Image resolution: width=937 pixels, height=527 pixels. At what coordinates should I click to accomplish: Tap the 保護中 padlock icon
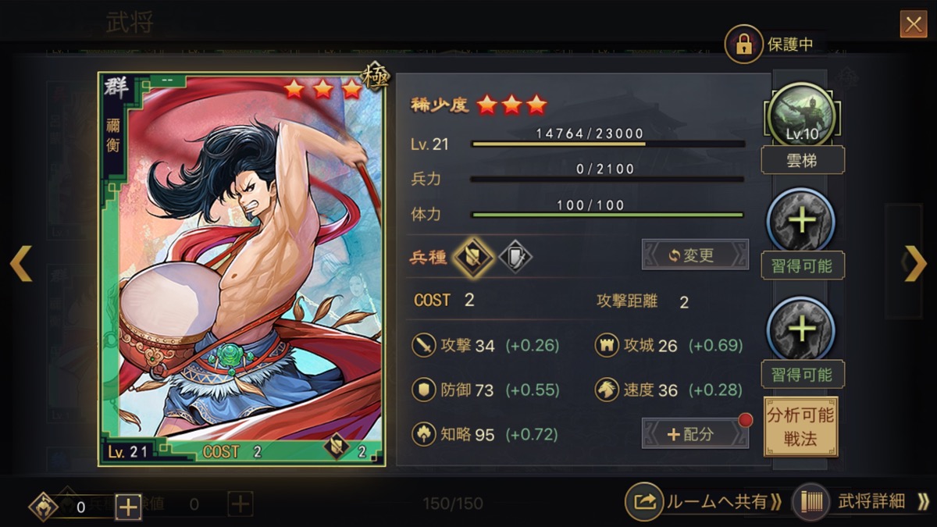click(743, 45)
